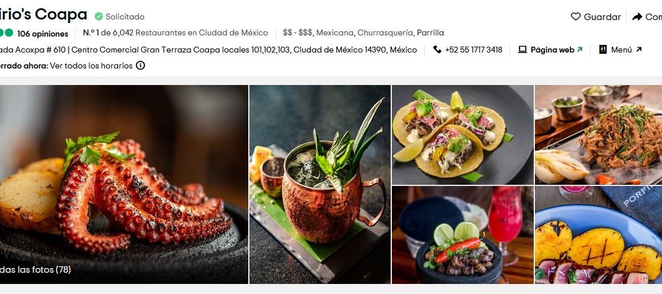Click the info circle icon after horarios
The width and height of the screenshot is (662, 294).
(140, 66)
